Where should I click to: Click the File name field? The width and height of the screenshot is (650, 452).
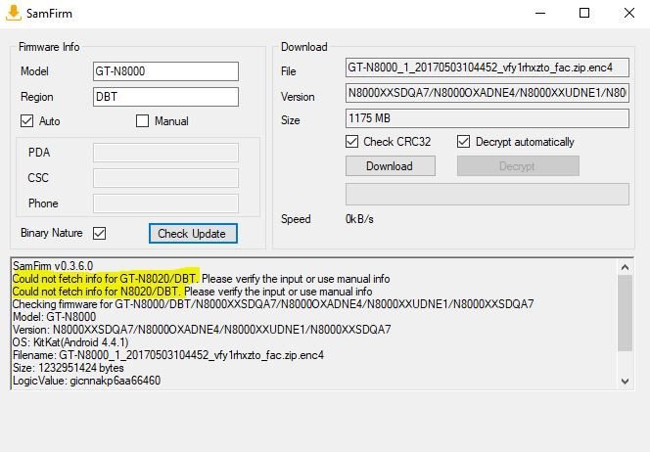pyautogui.click(x=487, y=68)
